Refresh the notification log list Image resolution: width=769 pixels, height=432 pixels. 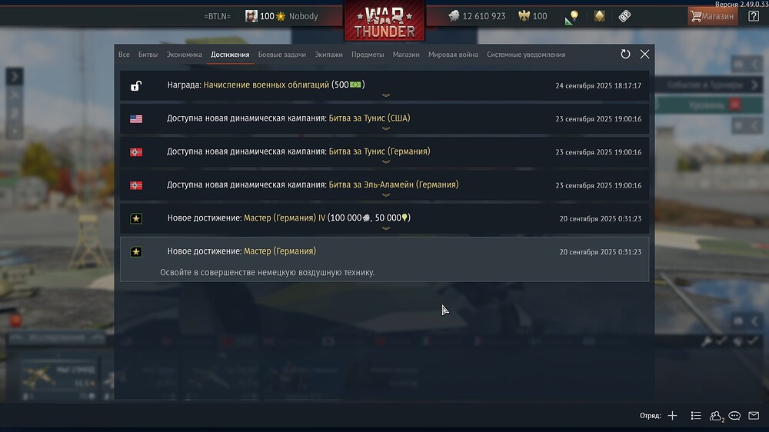tap(625, 54)
